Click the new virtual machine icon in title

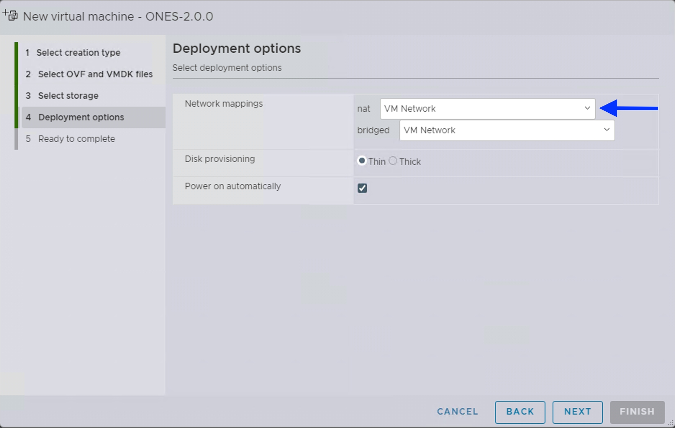click(x=10, y=15)
